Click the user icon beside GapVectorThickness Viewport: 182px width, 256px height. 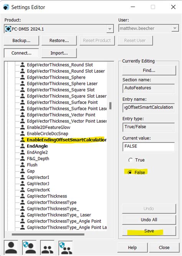pos(22,196)
